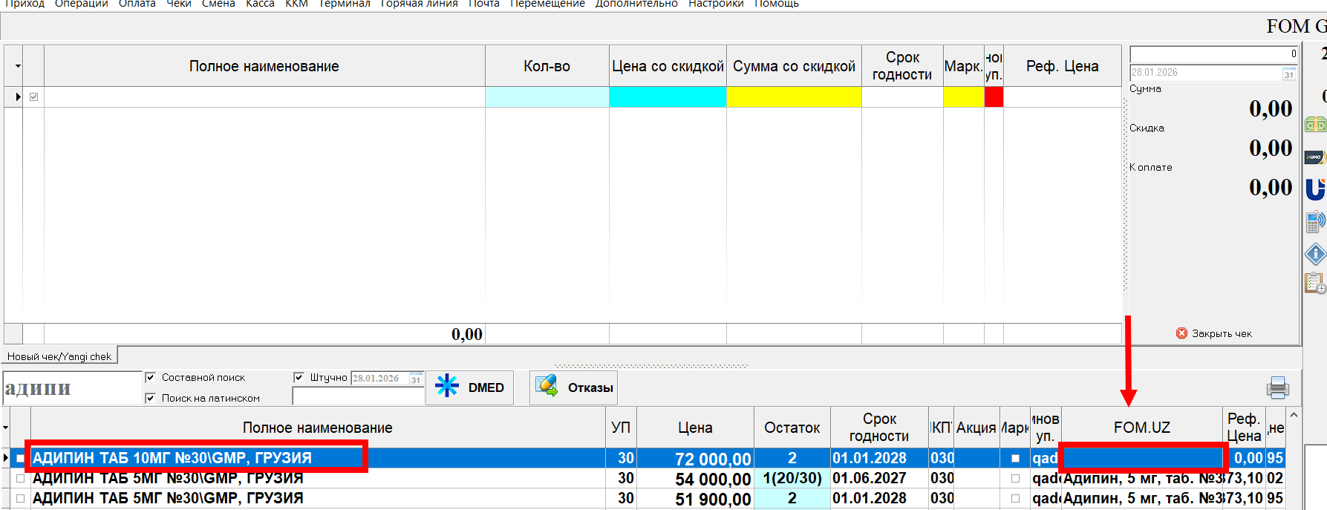This screenshot has height=510, width=1327.
Task: Click the printer icon above the product list
Action: point(1278,388)
